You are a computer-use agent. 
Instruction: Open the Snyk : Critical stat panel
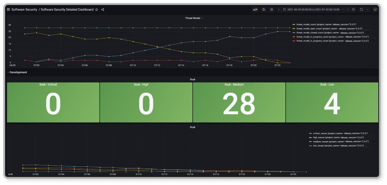pyautogui.click(x=53, y=103)
